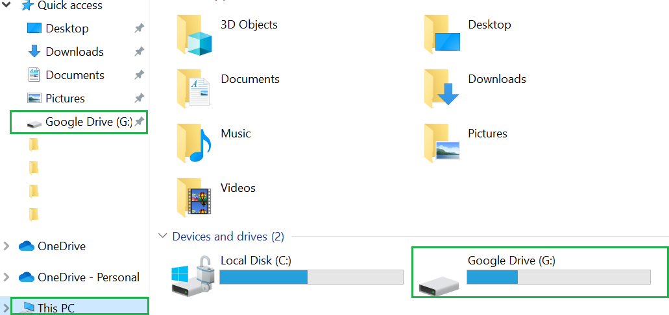Open the Videos folder icon
This screenshot has width=669, height=315.
pos(194,198)
